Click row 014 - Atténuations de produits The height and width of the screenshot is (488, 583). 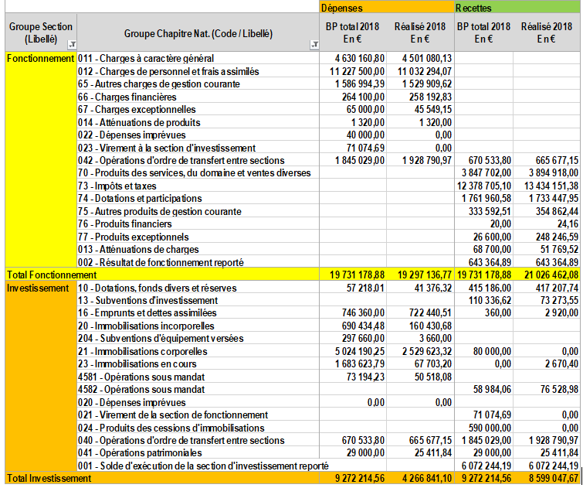pyautogui.click(x=139, y=122)
